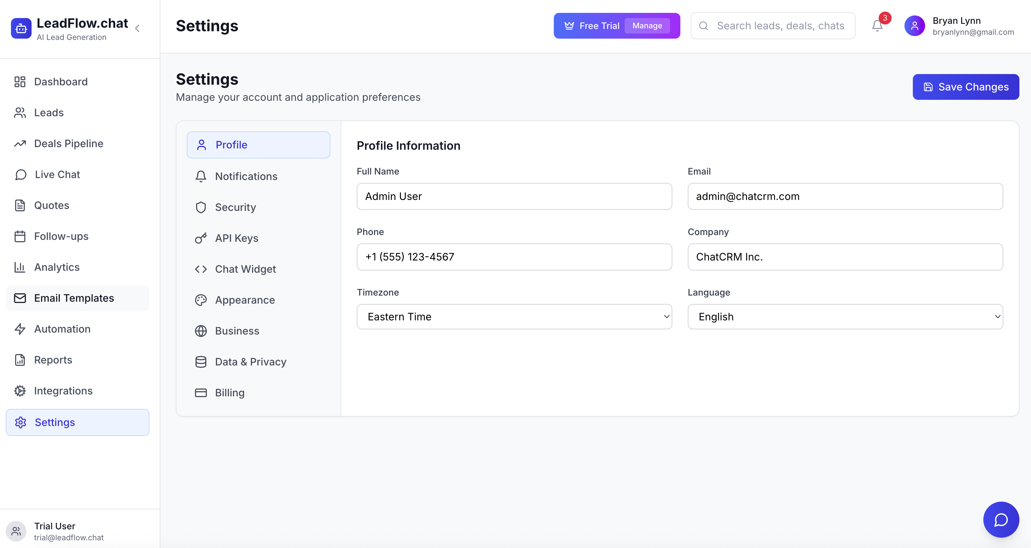This screenshot has height=548, width=1031.
Task: Click the Automation lightning bolt icon
Action: [20, 329]
